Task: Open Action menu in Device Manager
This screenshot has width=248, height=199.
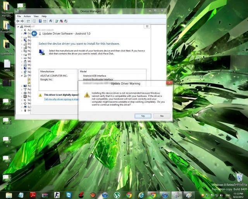Action: (x=27, y=16)
